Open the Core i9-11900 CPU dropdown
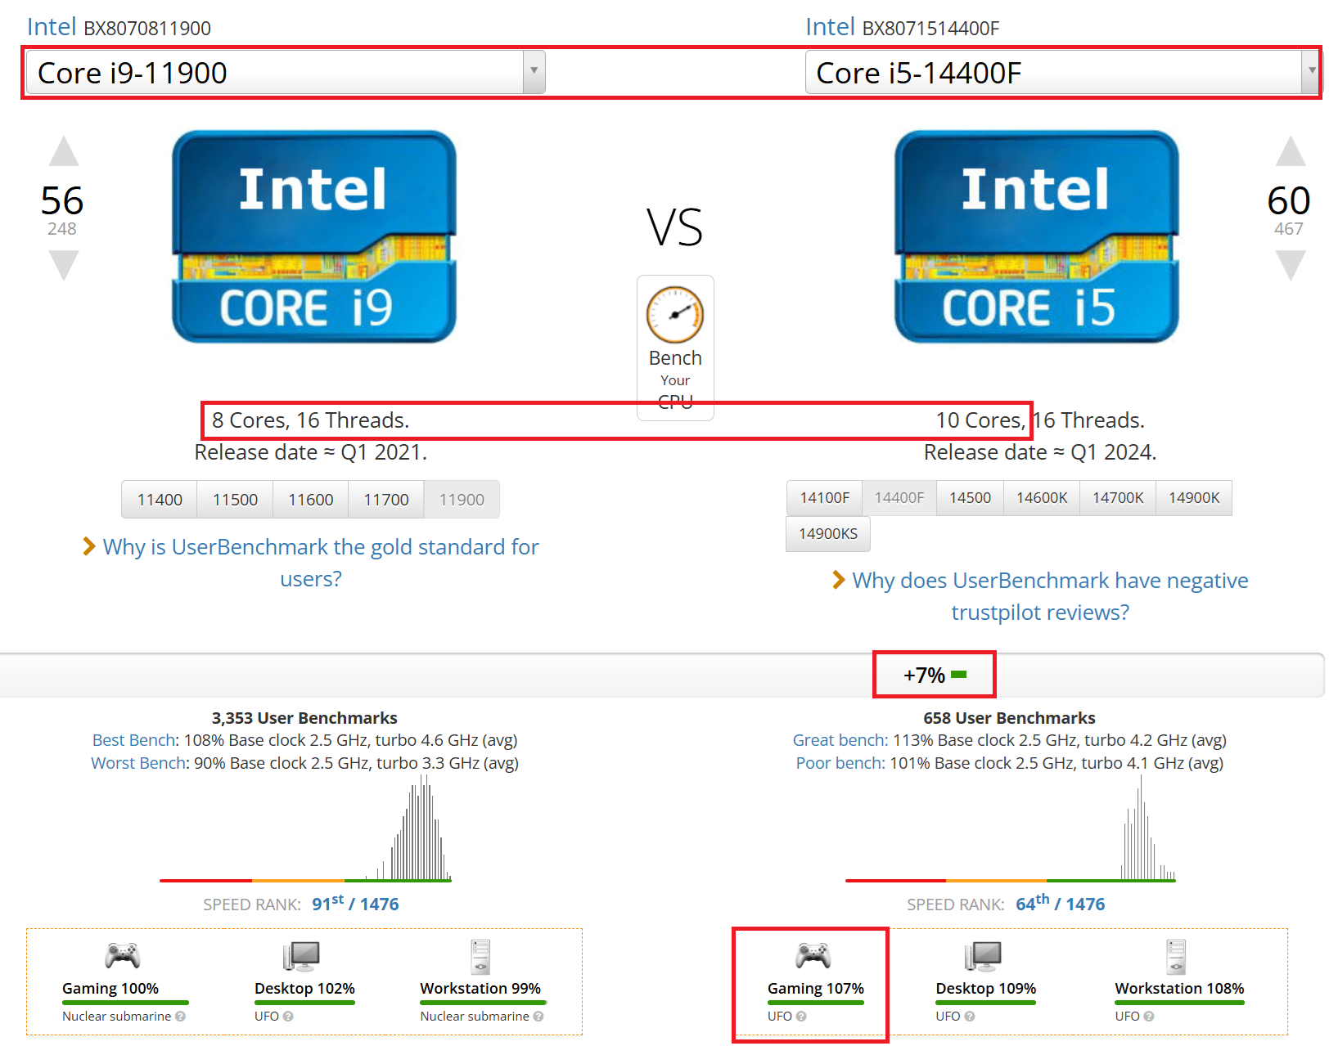 (x=286, y=72)
